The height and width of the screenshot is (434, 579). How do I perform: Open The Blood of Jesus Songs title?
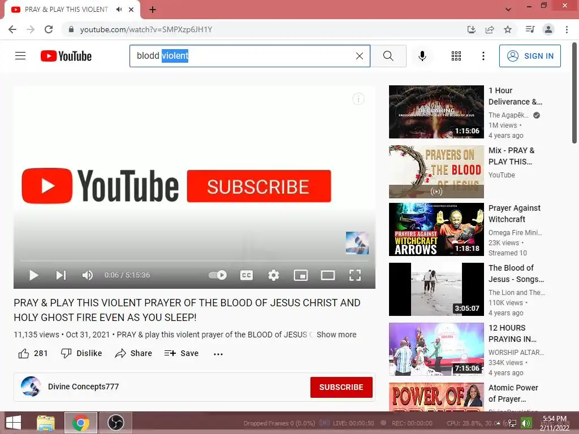coord(516,274)
